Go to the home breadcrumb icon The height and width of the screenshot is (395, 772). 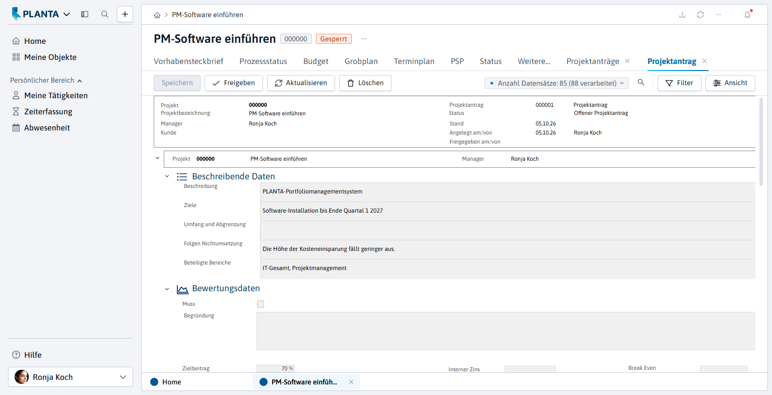[x=157, y=15]
